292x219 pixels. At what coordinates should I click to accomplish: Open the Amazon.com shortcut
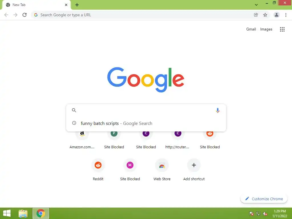click(x=82, y=140)
